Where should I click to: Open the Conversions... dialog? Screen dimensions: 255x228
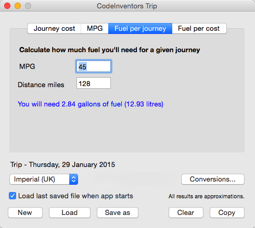pos(213,179)
